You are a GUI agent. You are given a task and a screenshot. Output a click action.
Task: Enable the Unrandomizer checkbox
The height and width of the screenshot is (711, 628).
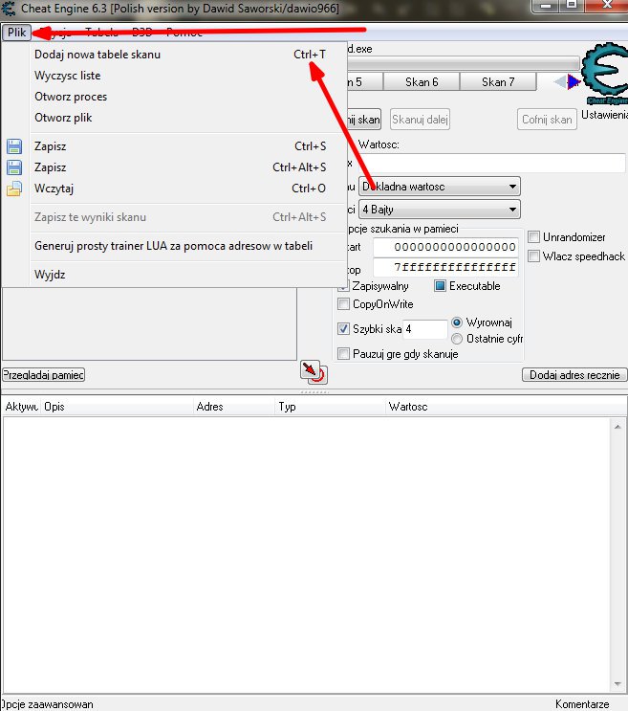point(533,236)
